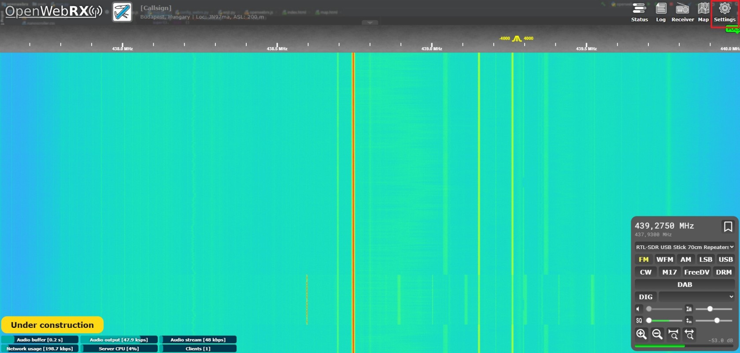740x353 pixels.
Task: Open the Settings gear icon
Action: (725, 12)
